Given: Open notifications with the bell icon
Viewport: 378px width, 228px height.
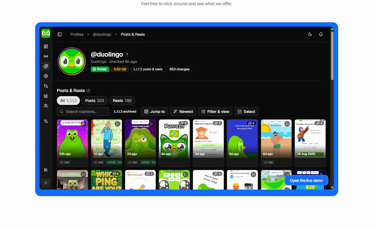Looking at the screenshot, I should 321,34.
